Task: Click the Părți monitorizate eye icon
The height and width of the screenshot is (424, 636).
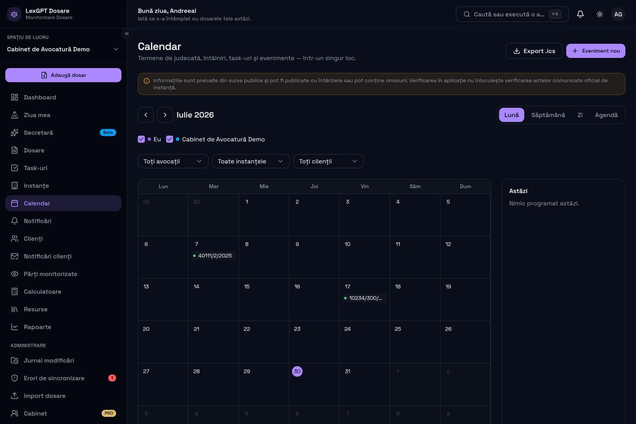Action: click(15, 274)
